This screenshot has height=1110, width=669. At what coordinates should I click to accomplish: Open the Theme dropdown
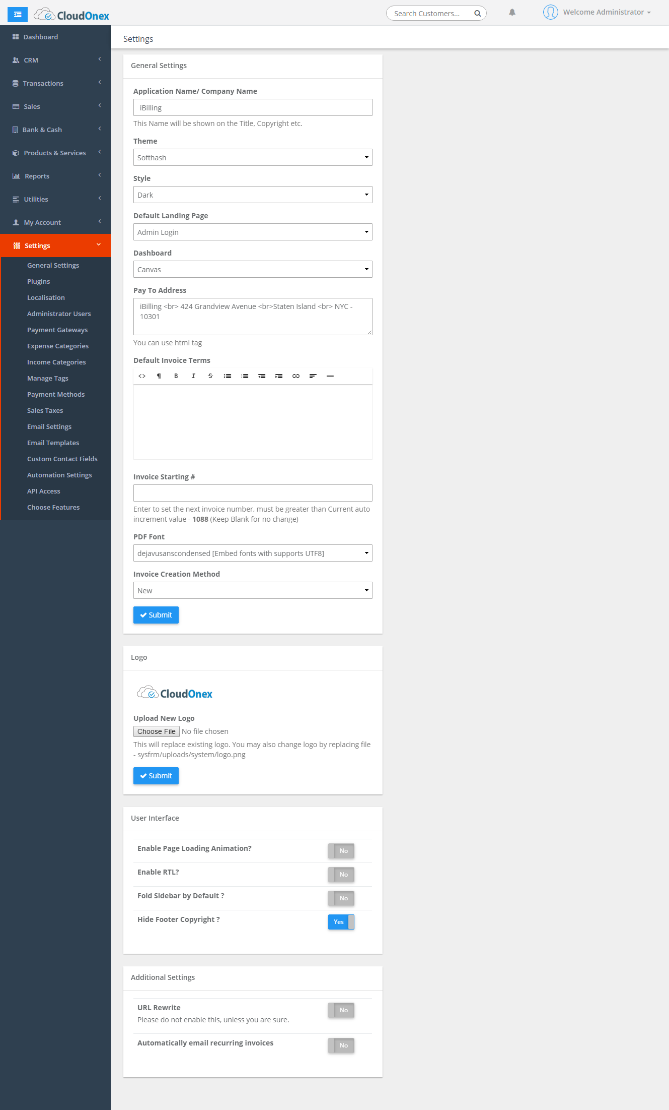point(253,157)
